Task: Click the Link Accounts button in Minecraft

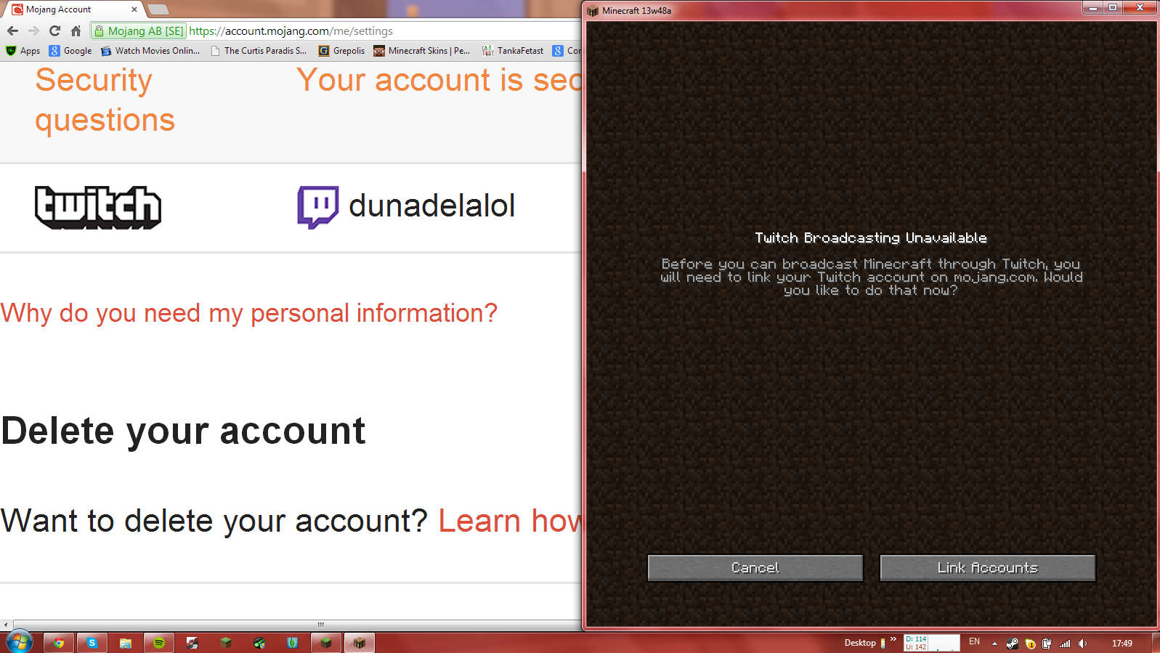Action: pos(988,568)
